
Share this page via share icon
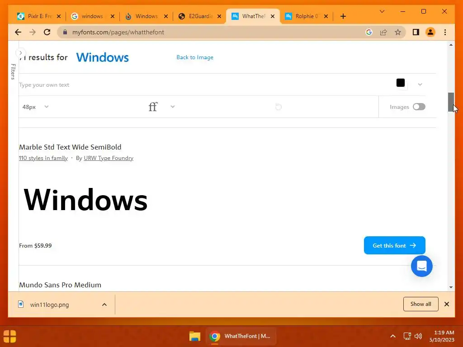[x=383, y=32]
